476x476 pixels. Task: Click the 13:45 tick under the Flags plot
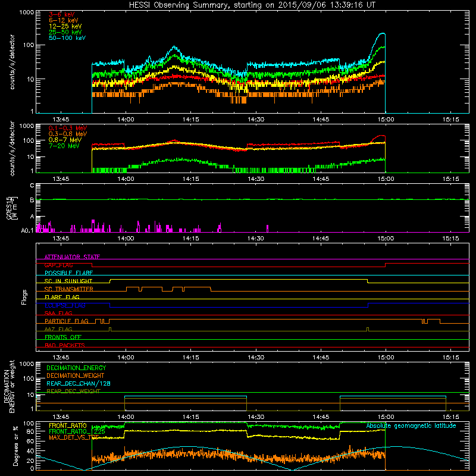coord(61,358)
